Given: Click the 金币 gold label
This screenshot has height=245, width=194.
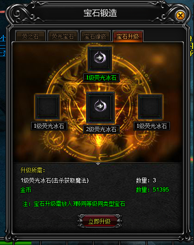Looking at the screenshot, I should (x=25, y=190).
